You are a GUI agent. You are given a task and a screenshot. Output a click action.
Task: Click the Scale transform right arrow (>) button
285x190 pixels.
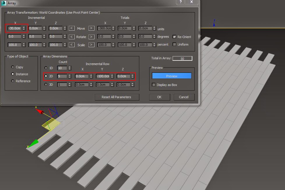(92, 45)
